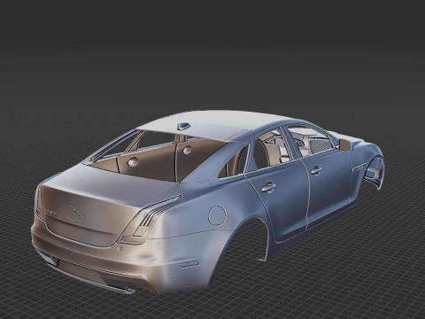Screen dimensions: 425x319
Task: Click the rear door handle
Action: (268, 187)
